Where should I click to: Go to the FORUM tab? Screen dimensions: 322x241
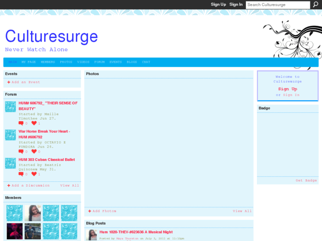[99, 62]
